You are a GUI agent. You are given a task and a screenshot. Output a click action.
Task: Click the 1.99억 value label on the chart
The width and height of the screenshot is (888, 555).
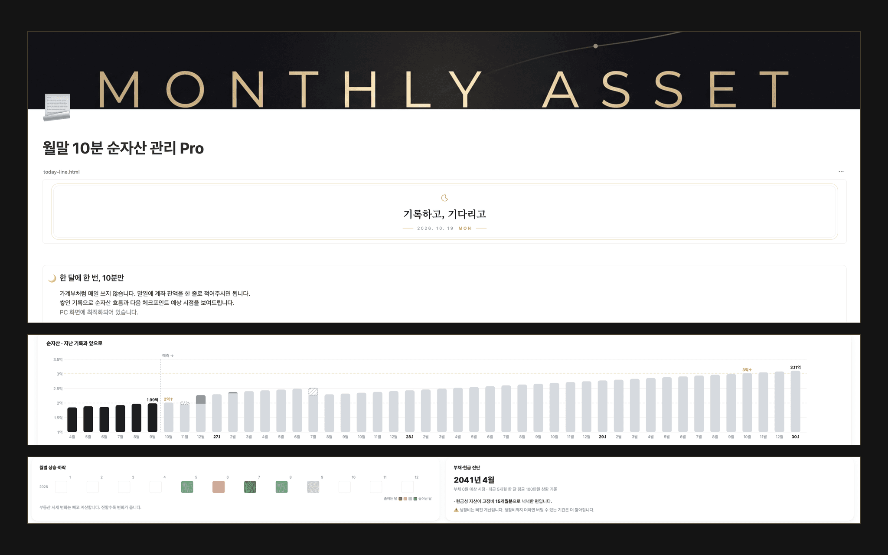(x=152, y=400)
